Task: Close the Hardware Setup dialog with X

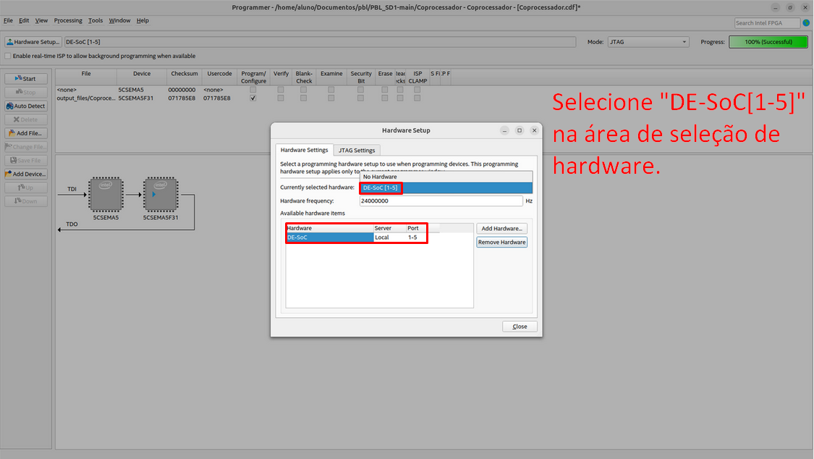Action: tap(534, 130)
